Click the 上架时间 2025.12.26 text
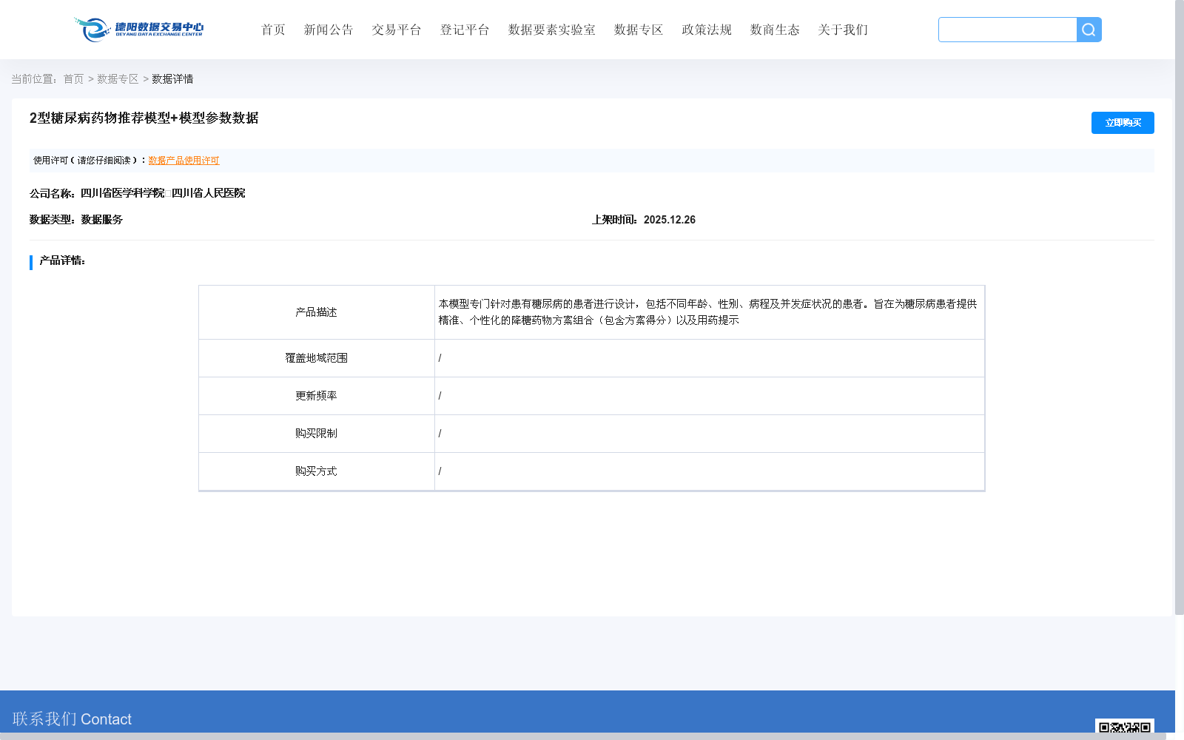 (644, 220)
